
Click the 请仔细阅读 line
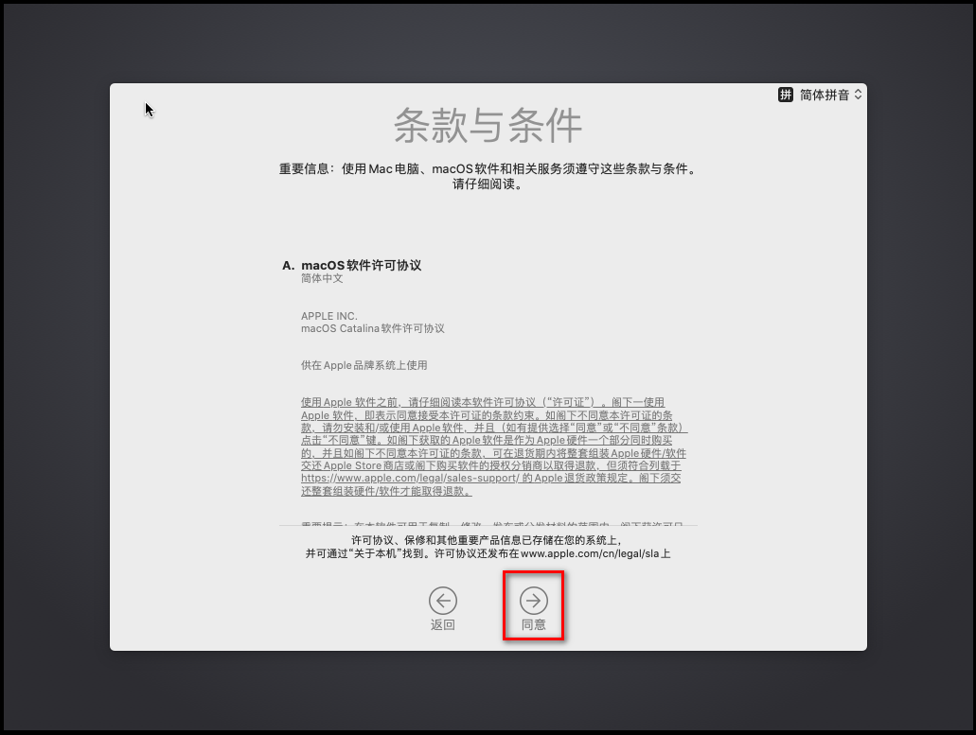[x=488, y=184]
